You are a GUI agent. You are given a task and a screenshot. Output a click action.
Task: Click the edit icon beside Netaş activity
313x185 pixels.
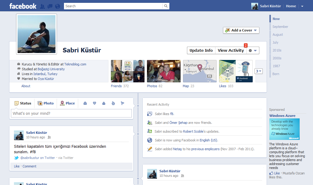150,149
